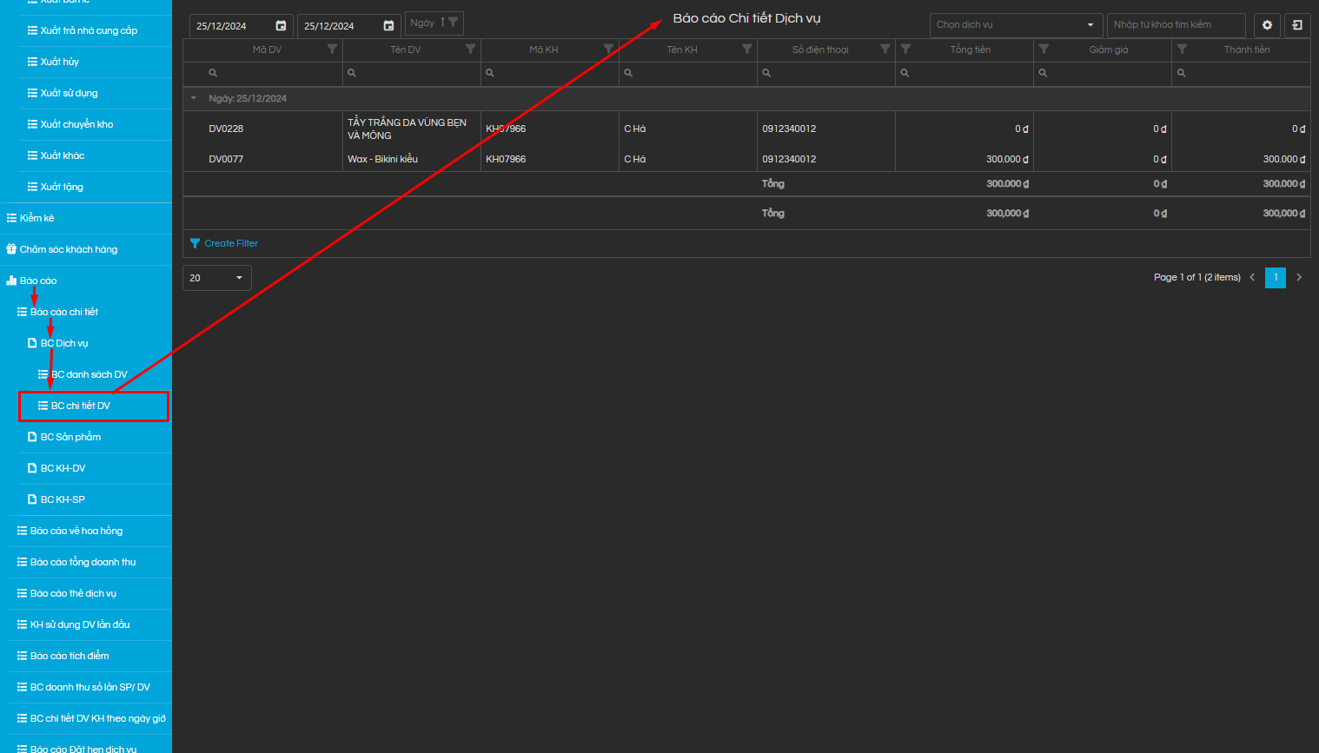Open BC chi tiết DV in sidebar
The width and height of the screenshot is (1319, 753).
(x=81, y=406)
